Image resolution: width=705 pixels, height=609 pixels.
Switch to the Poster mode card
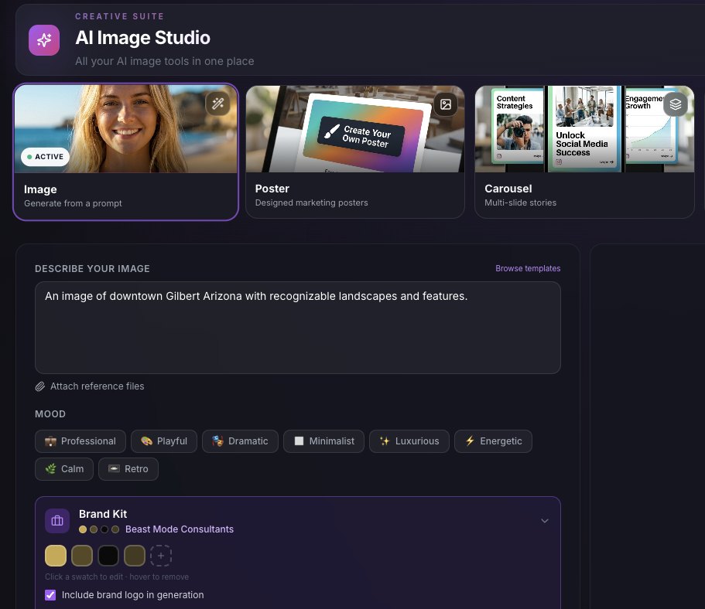tap(355, 151)
